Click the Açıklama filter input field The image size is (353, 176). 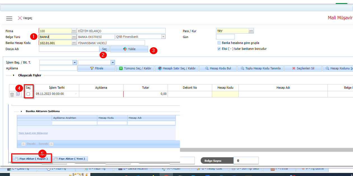point(58,68)
